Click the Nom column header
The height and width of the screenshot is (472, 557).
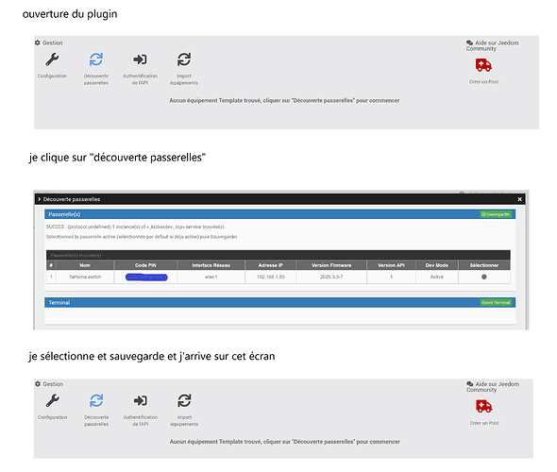pyautogui.click(x=85, y=265)
